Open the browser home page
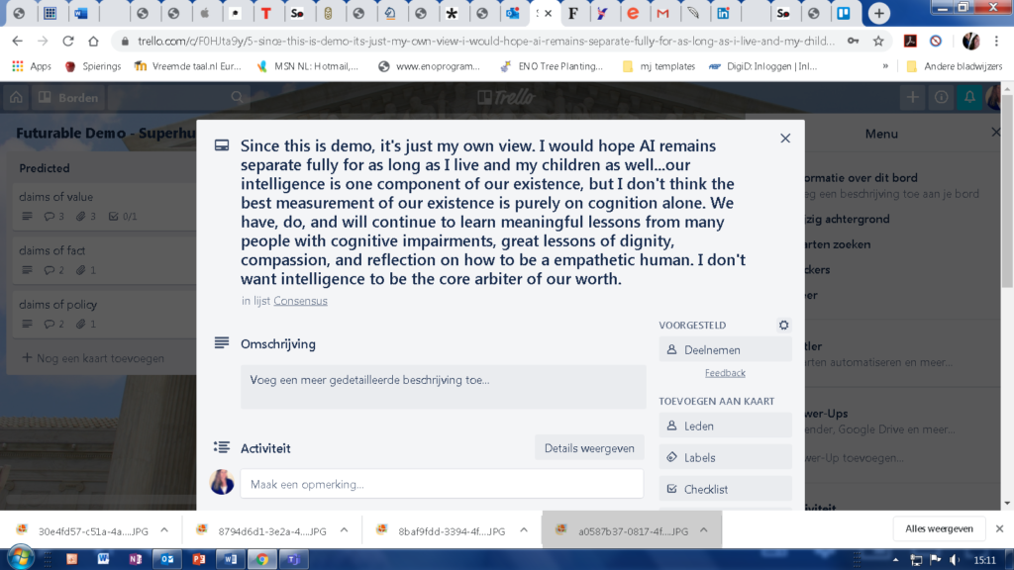Image resolution: width=1014 pixels, height=570 pixels. pyautogui.click(x=93, y=42)
